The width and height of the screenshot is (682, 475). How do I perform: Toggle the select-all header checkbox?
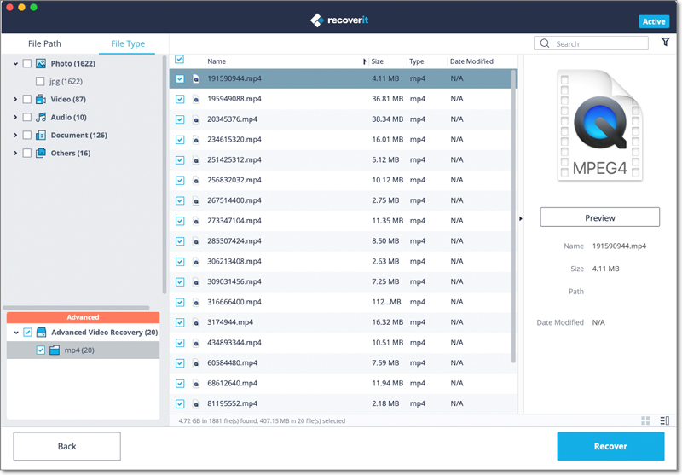click(179, 59)
